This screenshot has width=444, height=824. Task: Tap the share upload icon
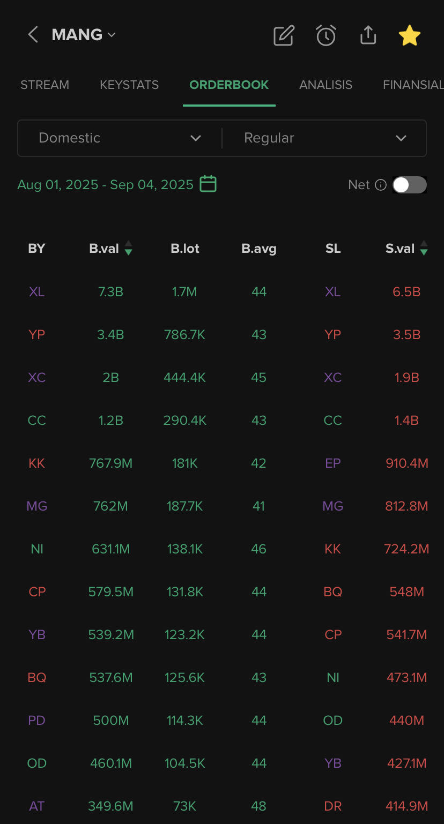[x=368, y=35]
